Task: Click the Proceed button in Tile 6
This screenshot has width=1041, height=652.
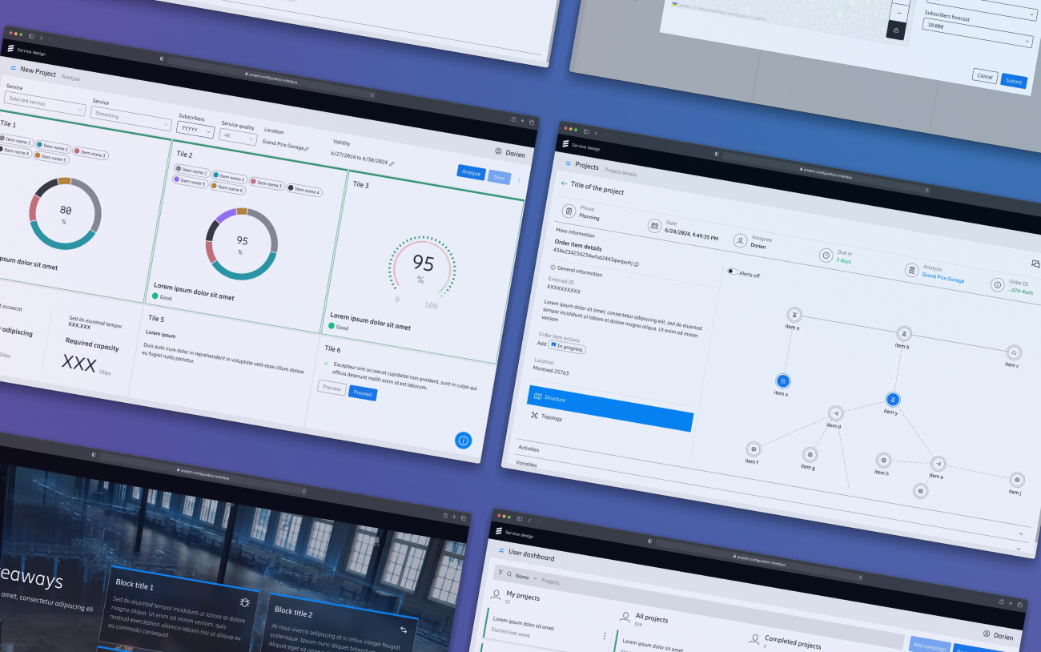Action: (363, 393)
